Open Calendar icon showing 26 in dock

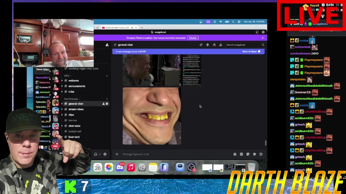(98, 167)
